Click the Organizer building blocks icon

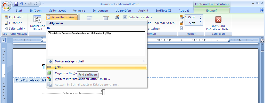pos(49,73)
